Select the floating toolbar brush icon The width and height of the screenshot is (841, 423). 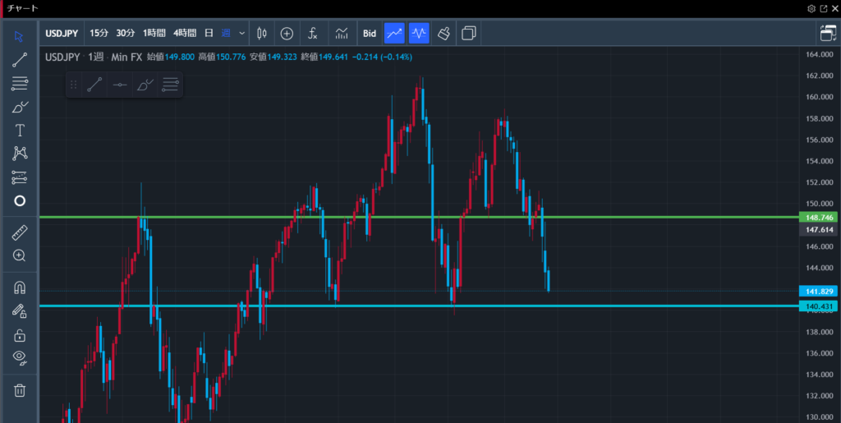(145, 85)
